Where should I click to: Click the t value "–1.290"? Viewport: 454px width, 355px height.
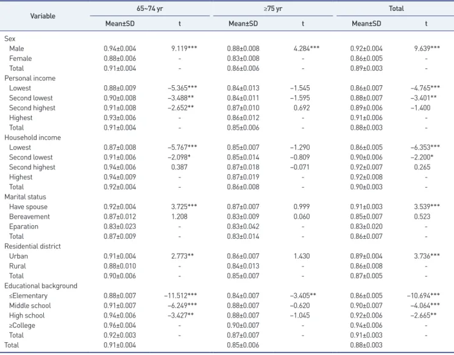[300, 147]
